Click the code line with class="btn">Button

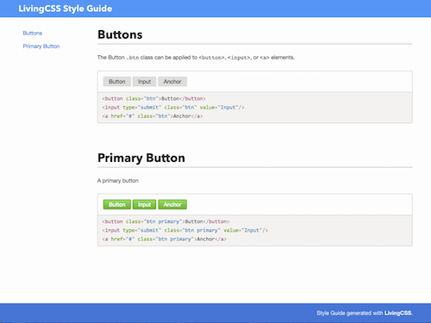click(154, 98)
